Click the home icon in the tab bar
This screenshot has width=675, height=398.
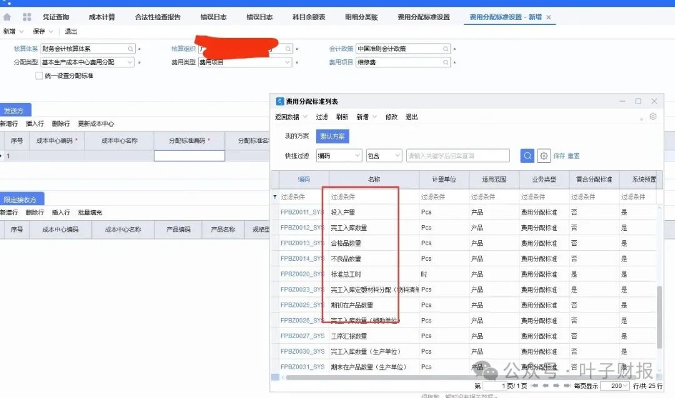pyautogui.click(x=7, y=17)
